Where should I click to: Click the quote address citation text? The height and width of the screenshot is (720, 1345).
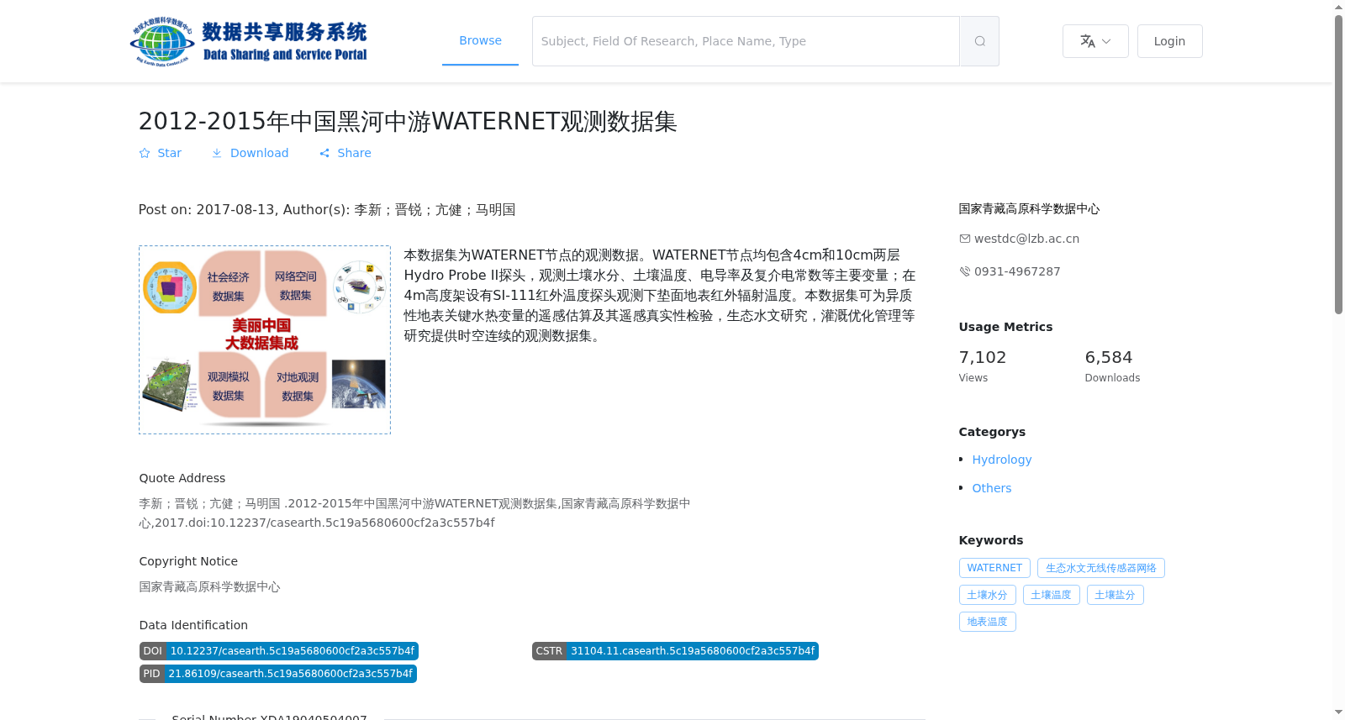pos(414,512)
